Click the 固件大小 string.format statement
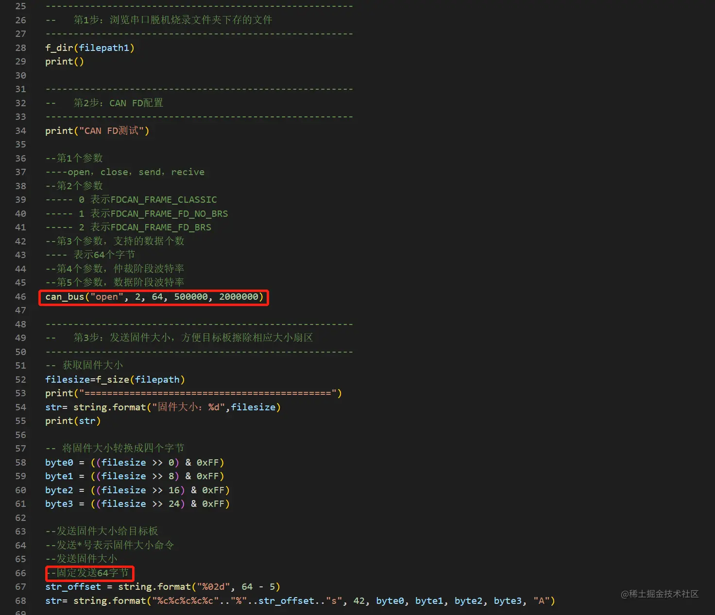Viewport: 715px width, 615px height. pyautogui.click(x=163, y=407)
